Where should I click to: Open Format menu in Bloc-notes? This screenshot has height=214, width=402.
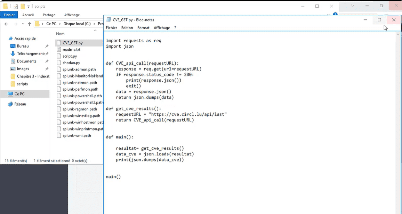pyautogui.click(x=143, y=28)
